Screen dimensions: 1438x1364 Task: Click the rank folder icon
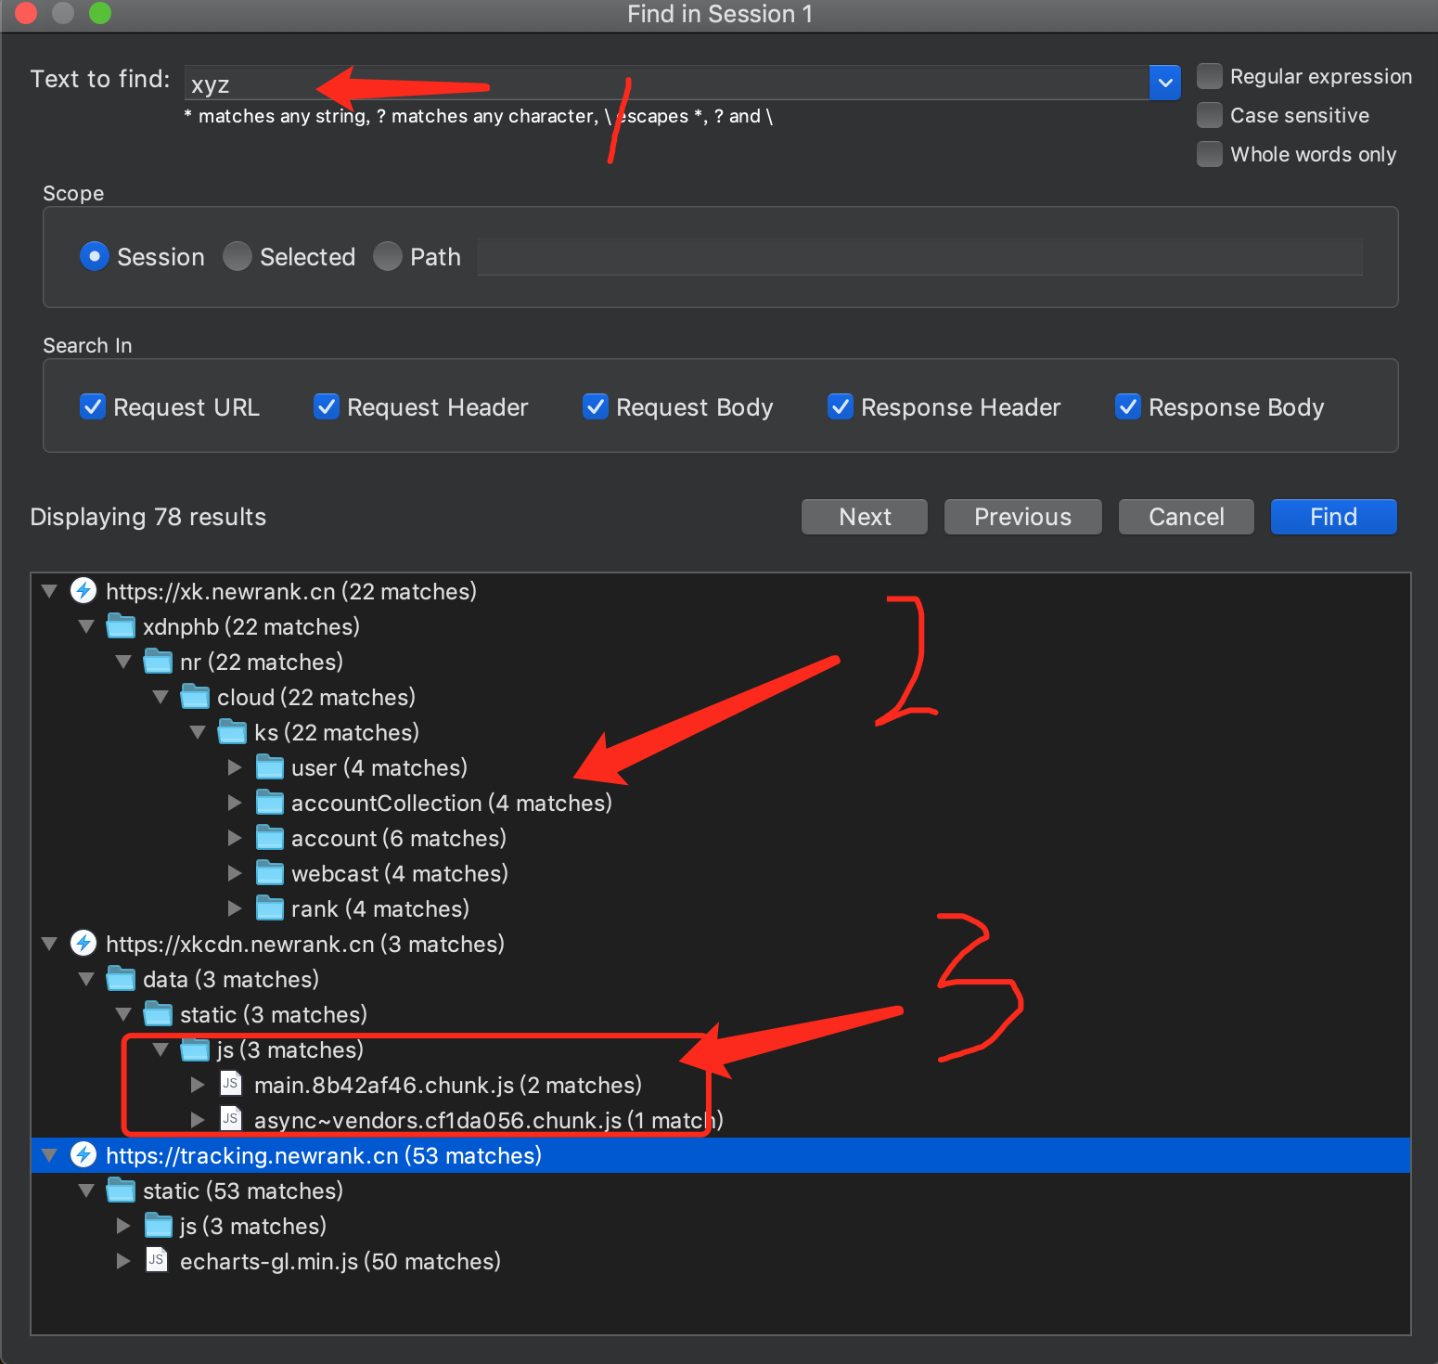pos(269,907)
